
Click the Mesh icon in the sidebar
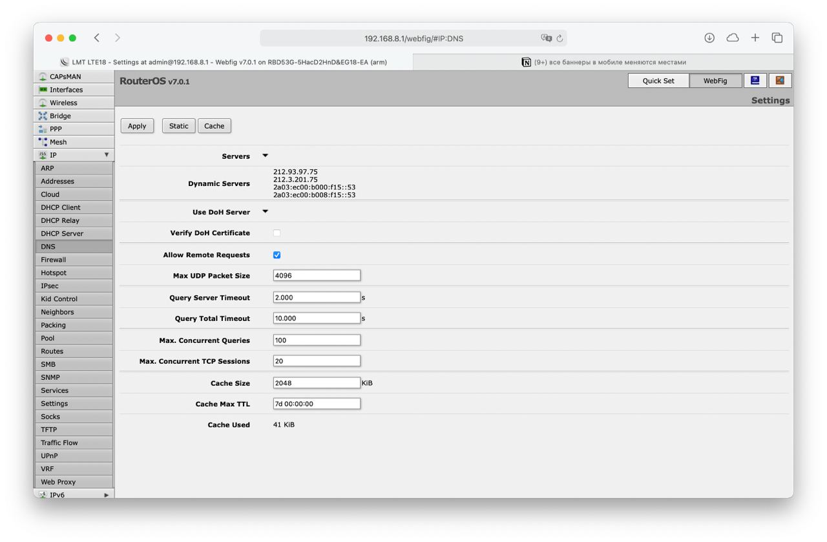pyautogui.click(x=43, y=142)
